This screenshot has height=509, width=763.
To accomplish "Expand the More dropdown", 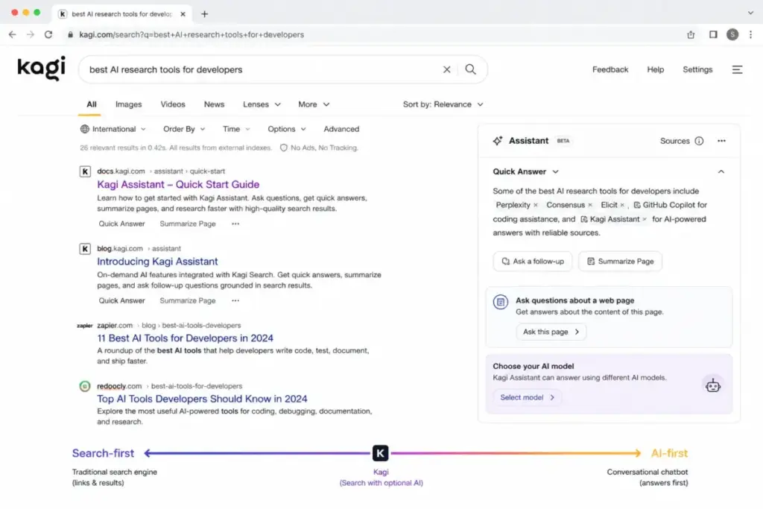I will tap(314, 104).
